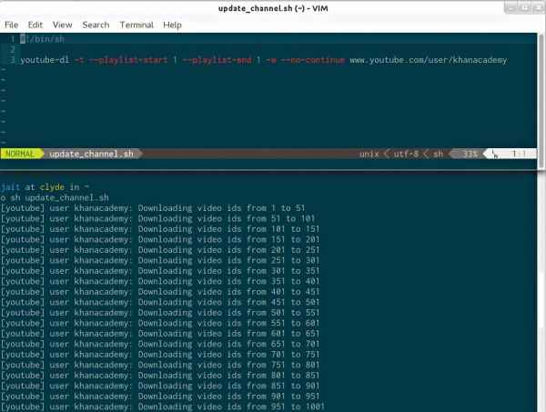Click the --no-continue option in script

(313, 60)
